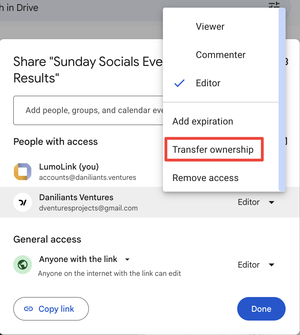This screenshot has width=300, height=335.
Task: Click the chain link icon in Copy link
Action: click(28, 309)
